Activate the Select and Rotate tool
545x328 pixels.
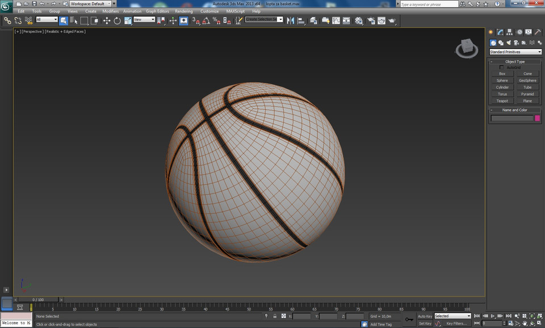tap(117, 20)
